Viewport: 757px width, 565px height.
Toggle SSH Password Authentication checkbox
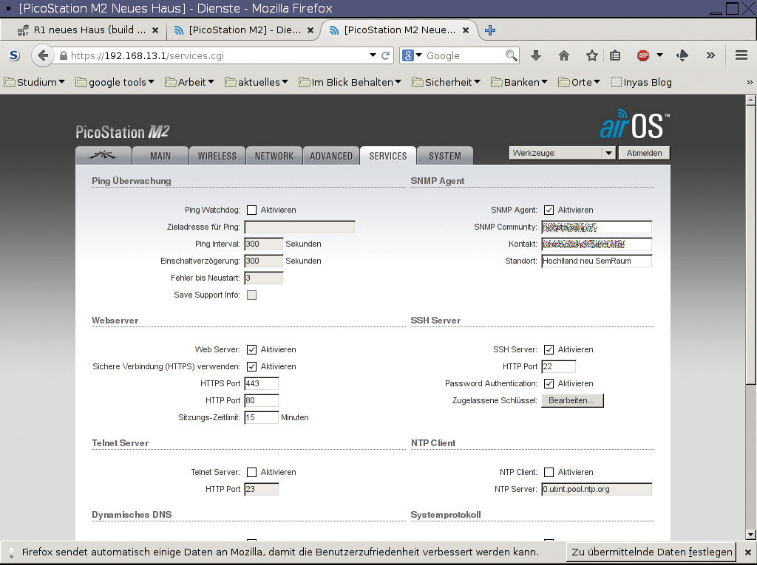tap(549, 384)
